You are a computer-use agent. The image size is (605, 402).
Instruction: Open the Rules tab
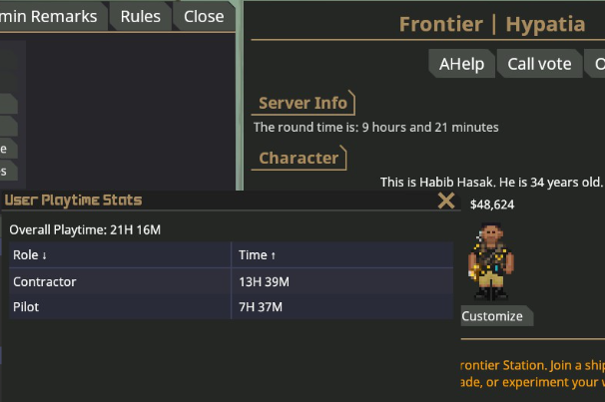pyautogui.click(x=141, y=17)
